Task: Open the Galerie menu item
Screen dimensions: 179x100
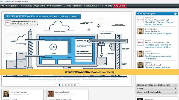Action: click(67, 6)
